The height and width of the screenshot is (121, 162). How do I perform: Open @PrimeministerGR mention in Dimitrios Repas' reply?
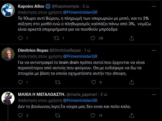coord(80,56)
